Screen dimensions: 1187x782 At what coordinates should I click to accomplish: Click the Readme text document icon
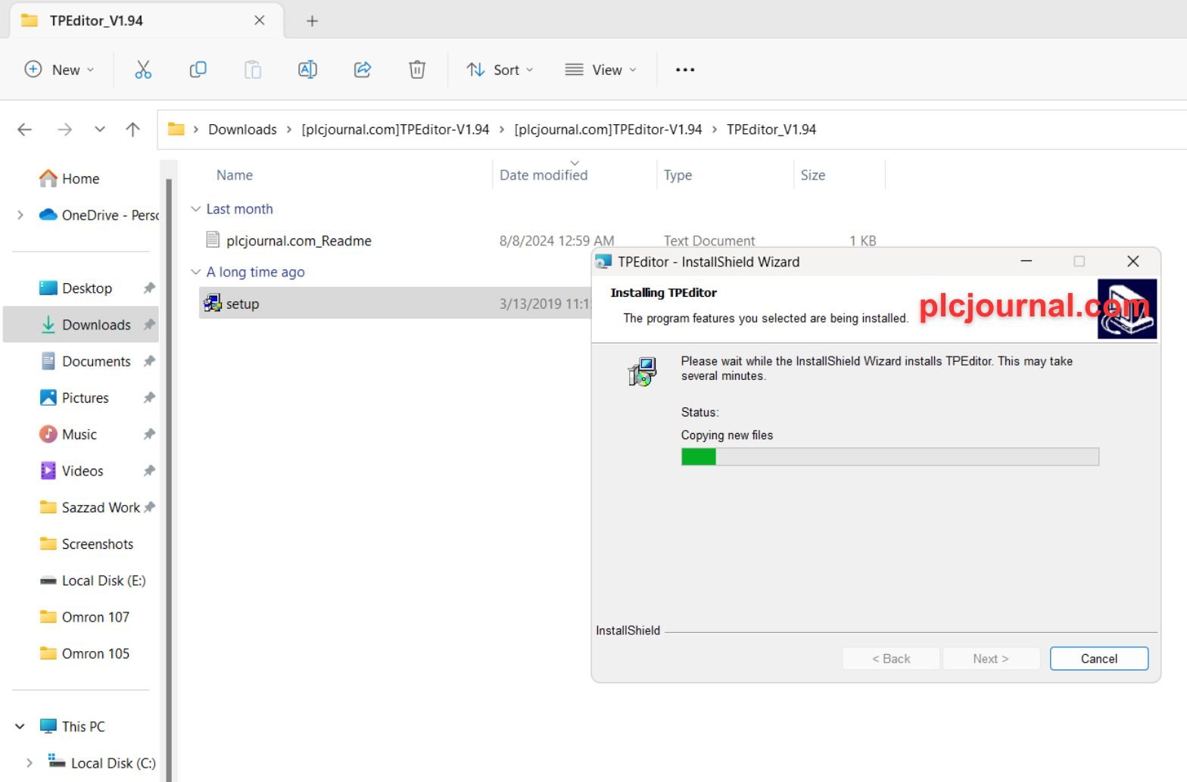213,240
